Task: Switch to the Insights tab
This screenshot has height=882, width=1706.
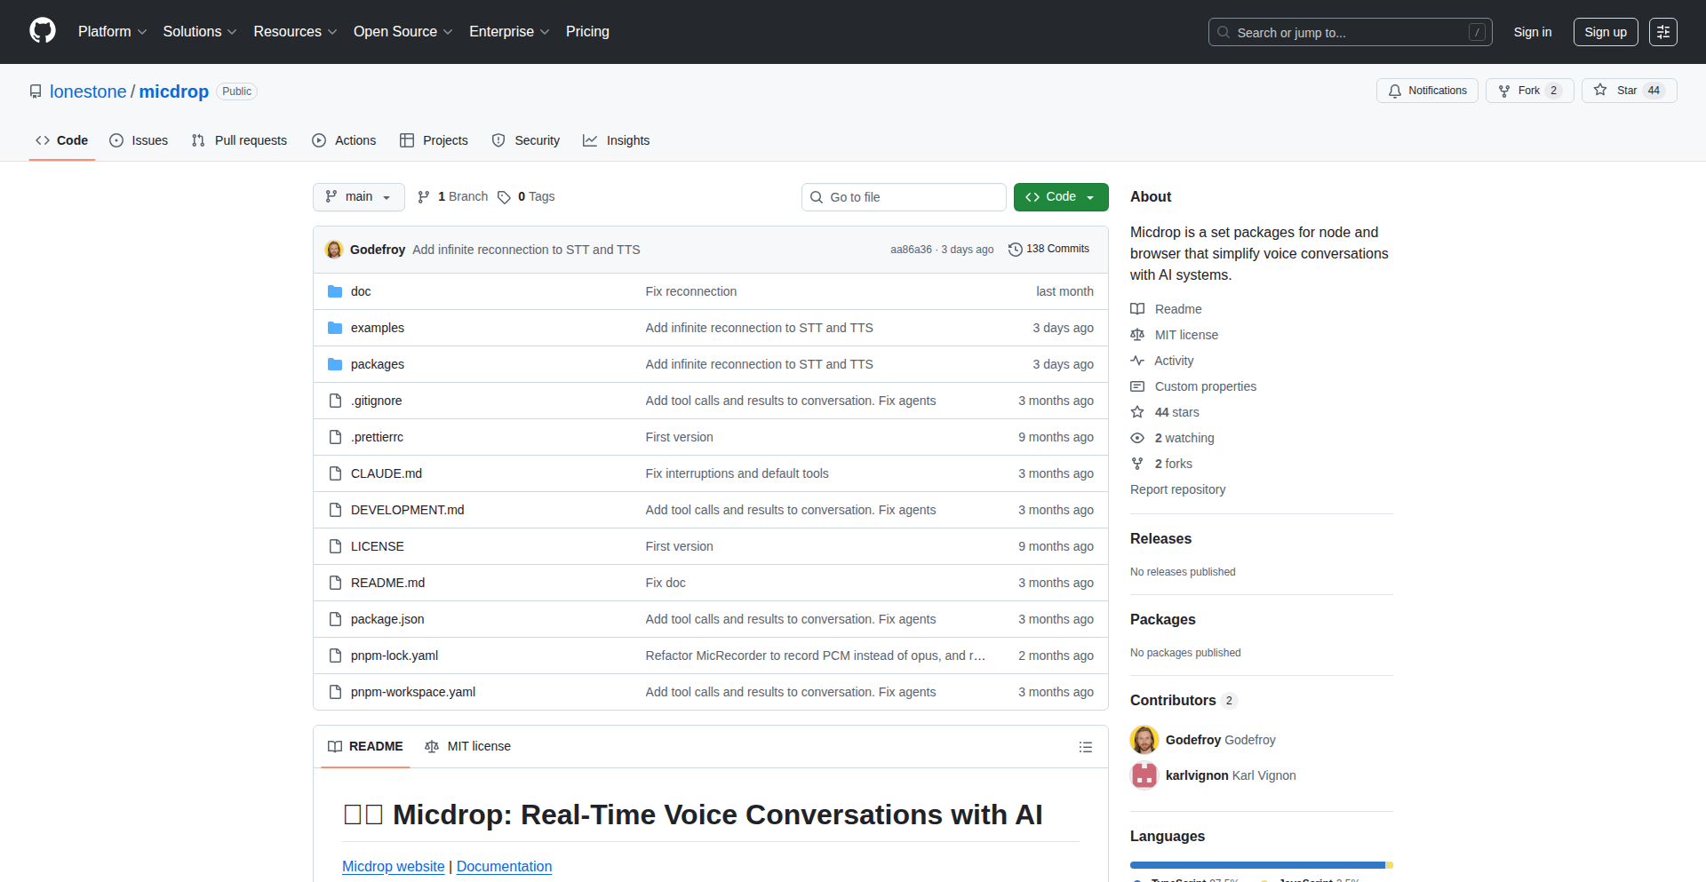Action: coord(617,140)
